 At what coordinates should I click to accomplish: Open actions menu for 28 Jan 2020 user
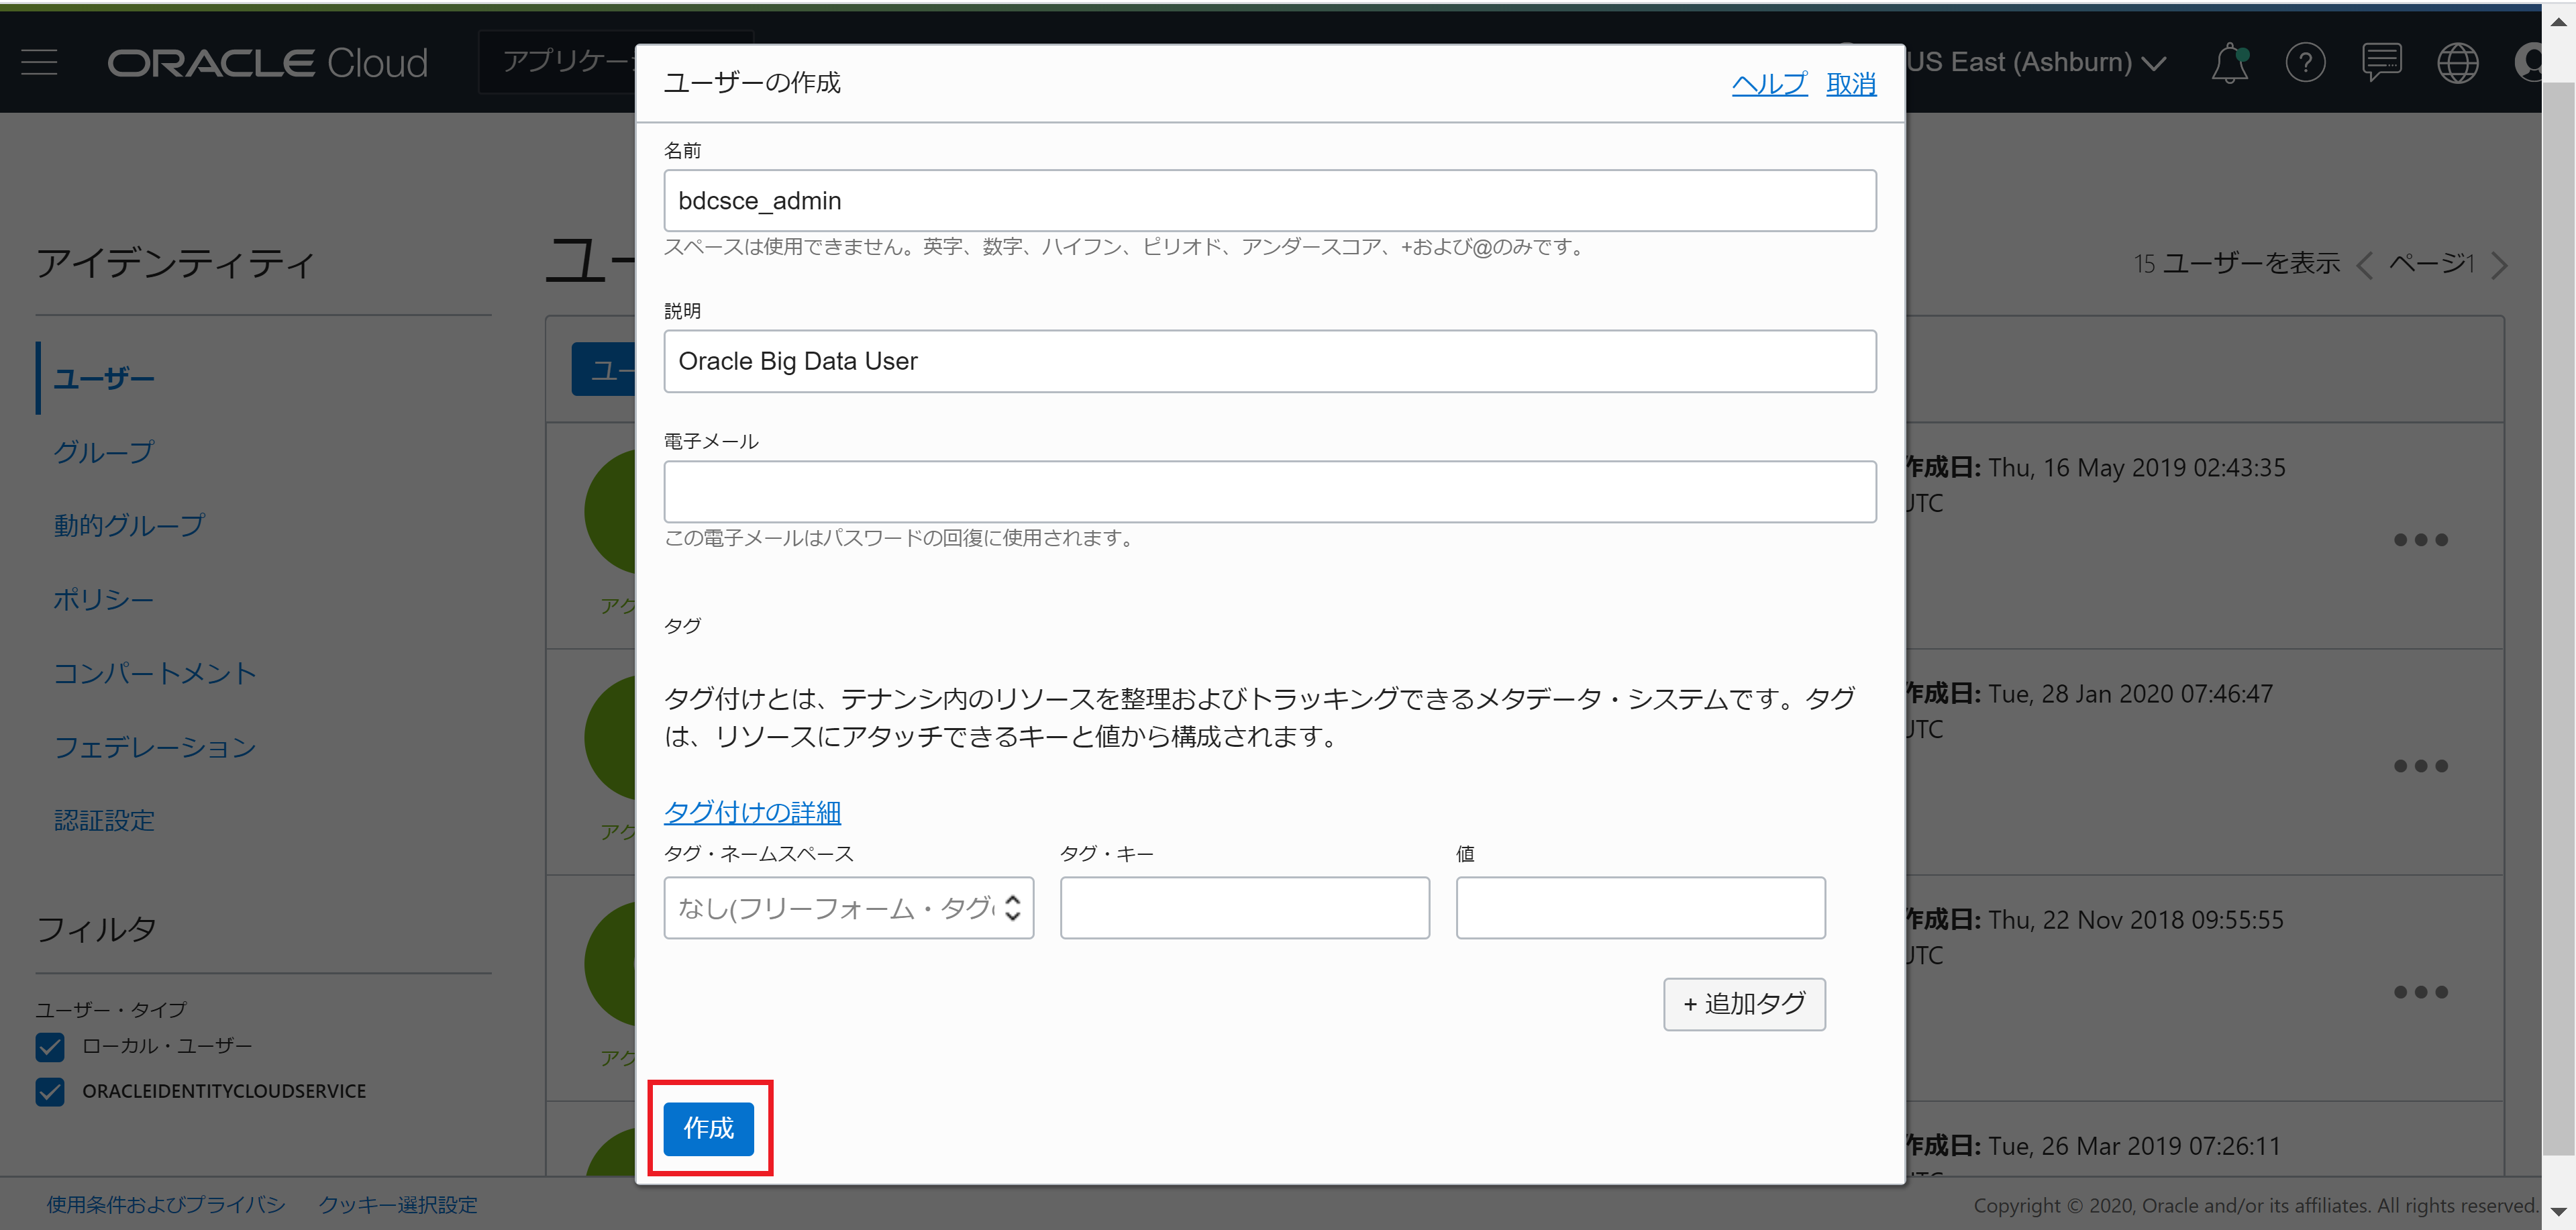(2420, 766)
